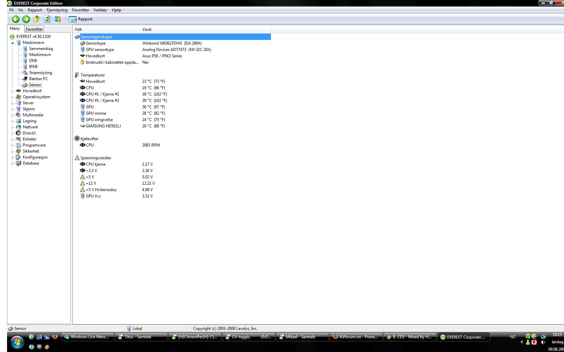
Task: Open AVforum.no Firefox taskbar button
Action: click(356, 337)
